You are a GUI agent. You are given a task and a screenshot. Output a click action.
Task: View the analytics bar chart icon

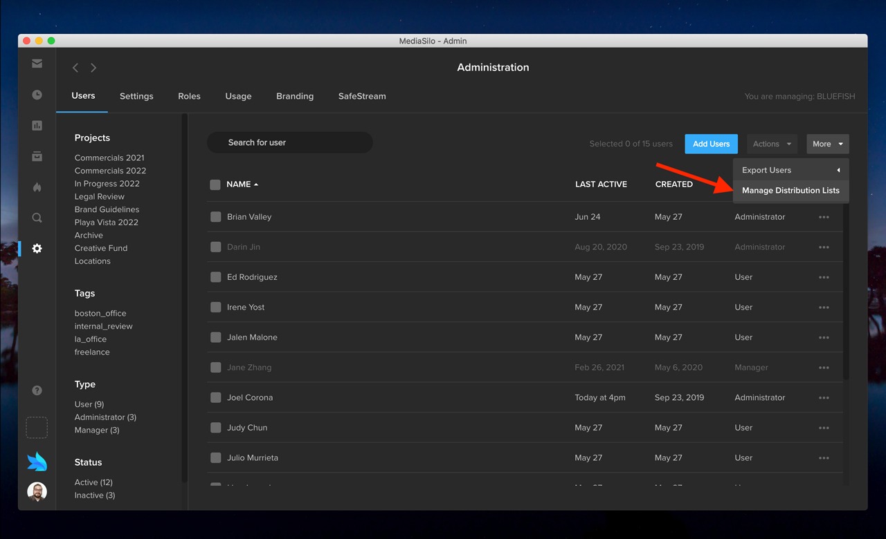(37, 125)
